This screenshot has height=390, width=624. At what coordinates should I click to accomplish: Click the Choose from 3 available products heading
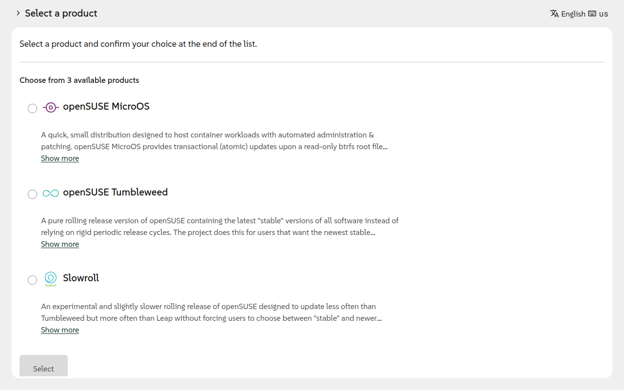pyautogui.click(x=79, y=80)
